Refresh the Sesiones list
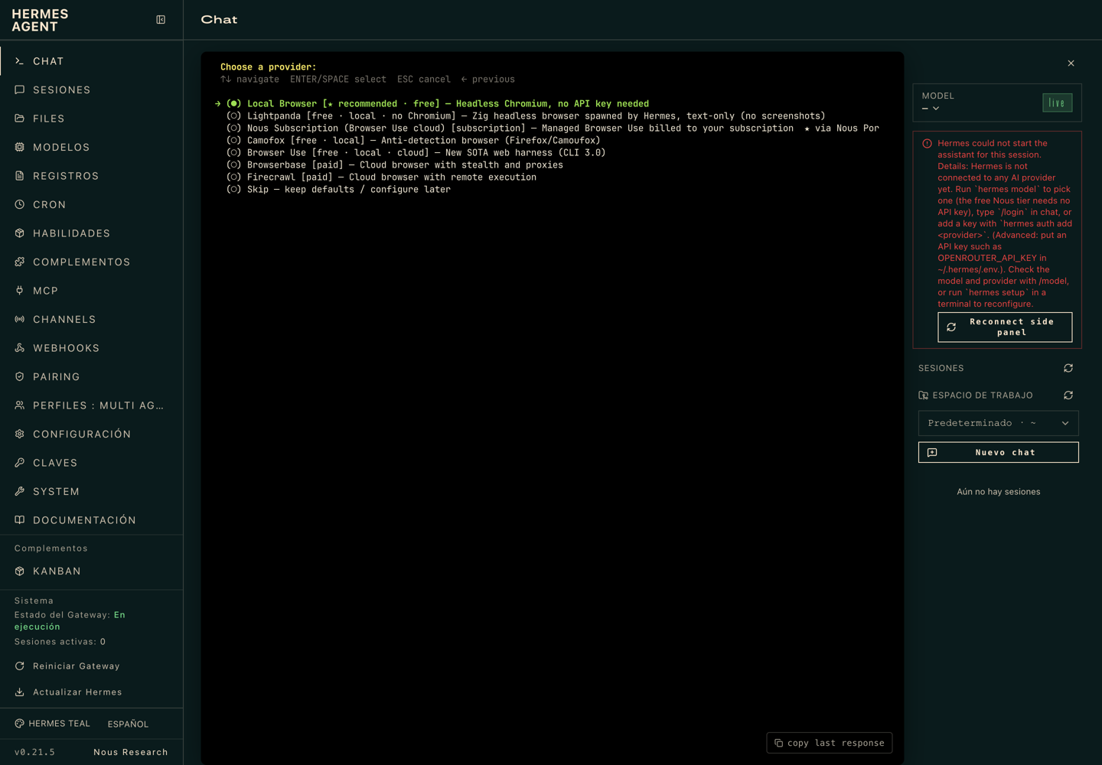Screen dimensions: 1102x765 tap(1068, 369)
